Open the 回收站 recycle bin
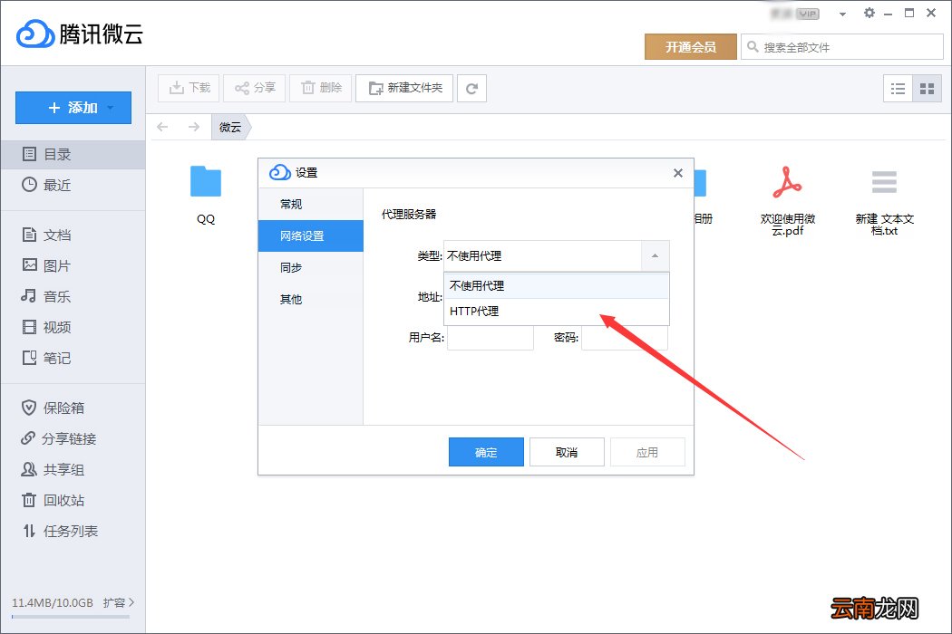Viewport: 952px width, 634px height. tap(60, 500)
